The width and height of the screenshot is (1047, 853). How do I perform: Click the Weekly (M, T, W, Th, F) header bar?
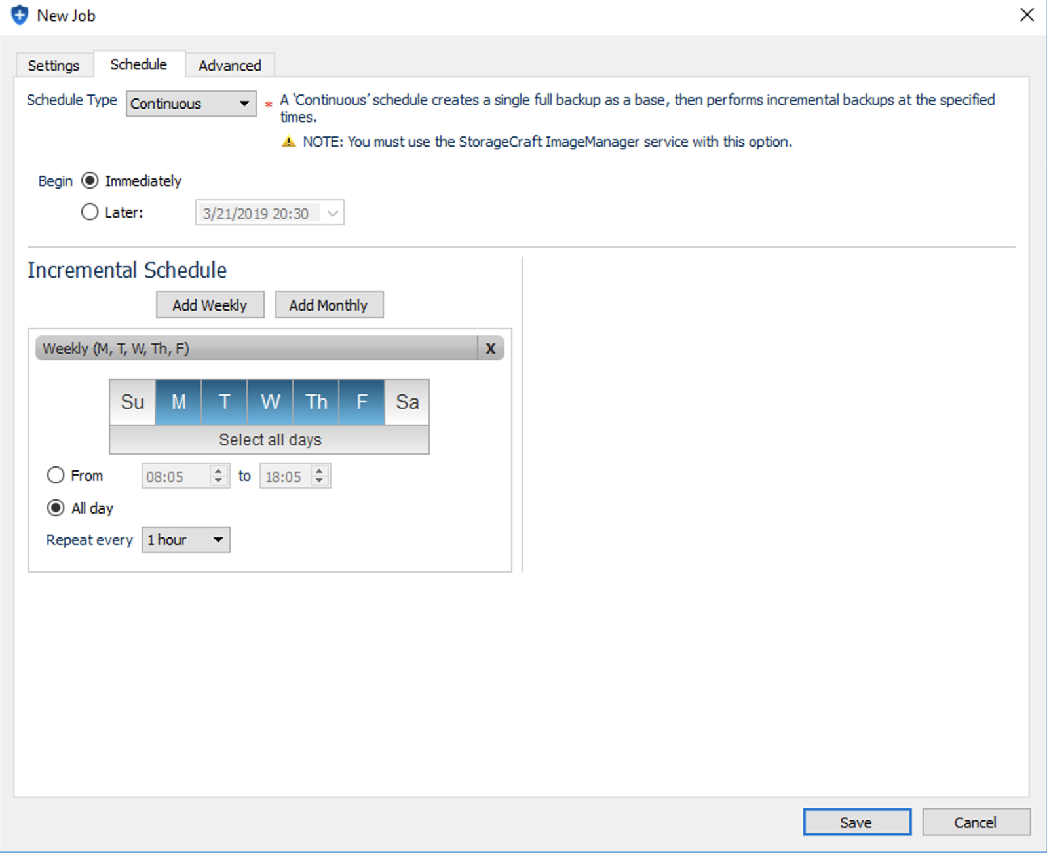pyautogui.click(x=256, y=349)
